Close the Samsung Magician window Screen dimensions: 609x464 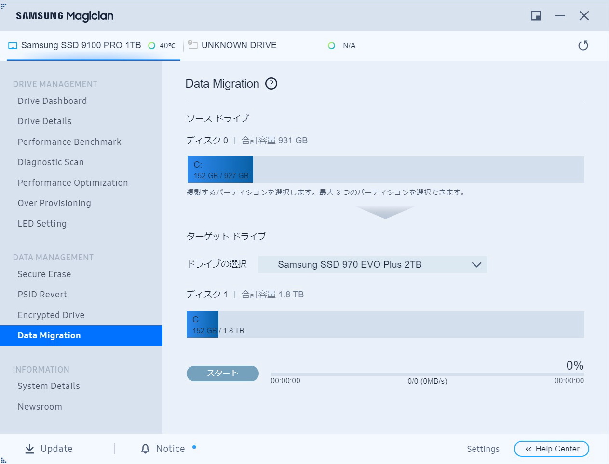(584, 16)
